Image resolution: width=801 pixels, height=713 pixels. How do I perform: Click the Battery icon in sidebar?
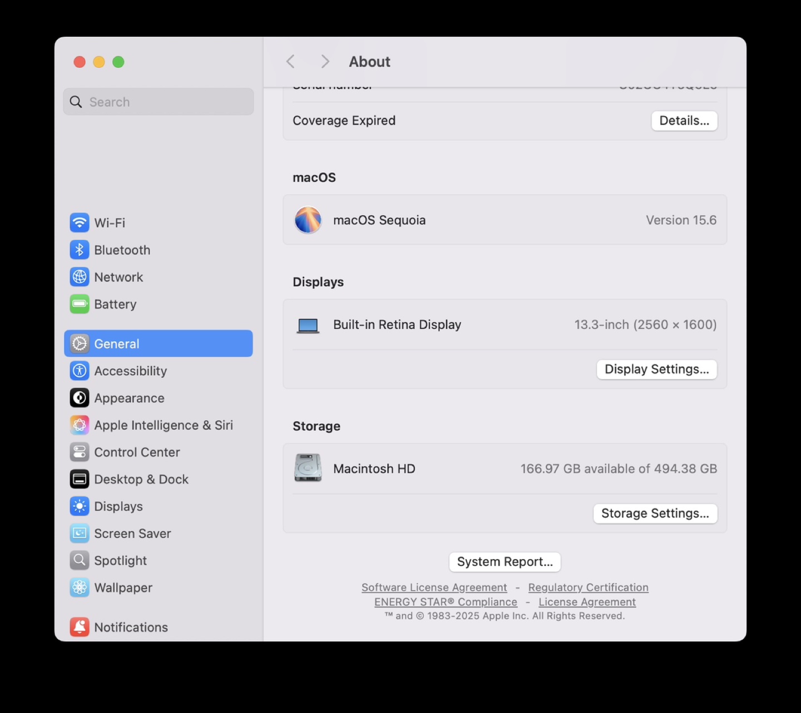tap(80, 304)
